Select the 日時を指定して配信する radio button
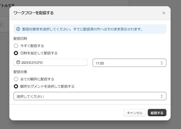Viewport: 181px width, 129px height. click(16, 53)
